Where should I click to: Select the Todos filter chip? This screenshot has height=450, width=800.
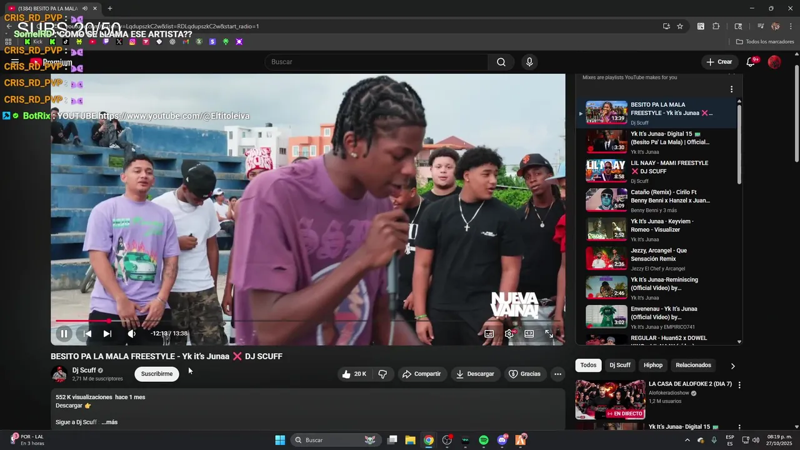(588, 365)
